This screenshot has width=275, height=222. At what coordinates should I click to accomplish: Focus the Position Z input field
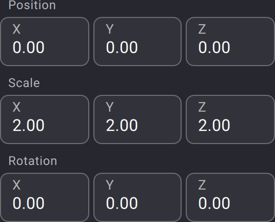point(230,42)
